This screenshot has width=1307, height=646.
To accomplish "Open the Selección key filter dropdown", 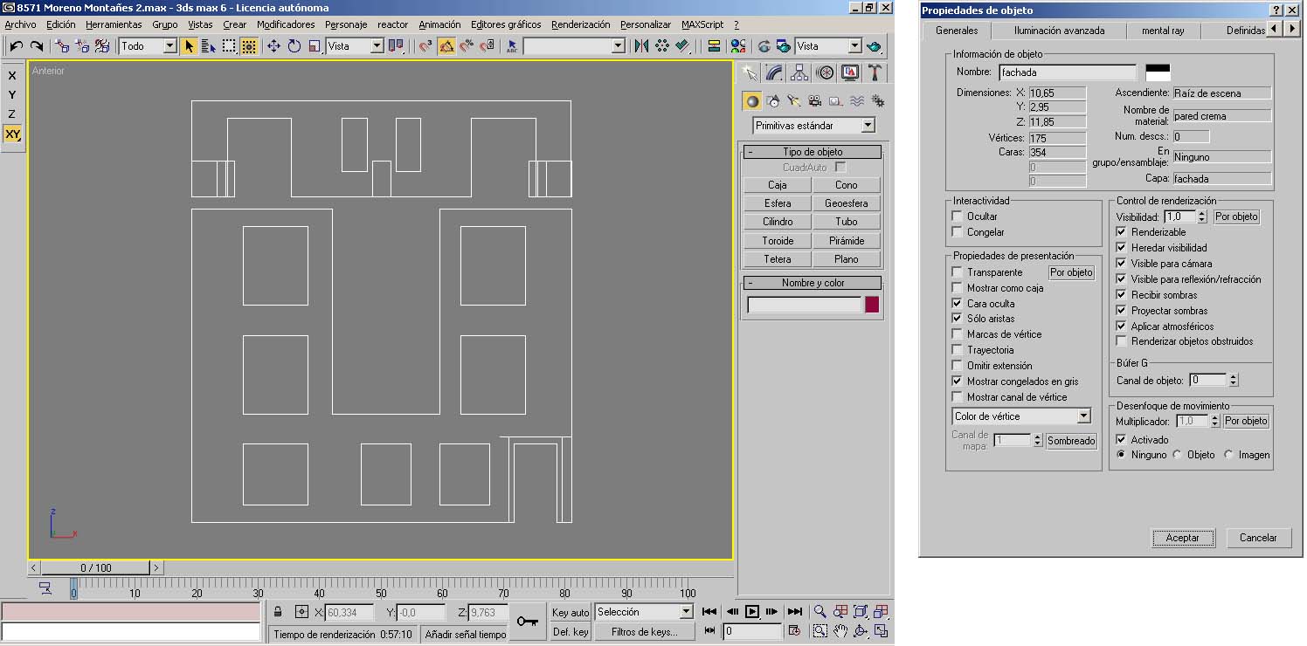I will [x=644, y=612].
